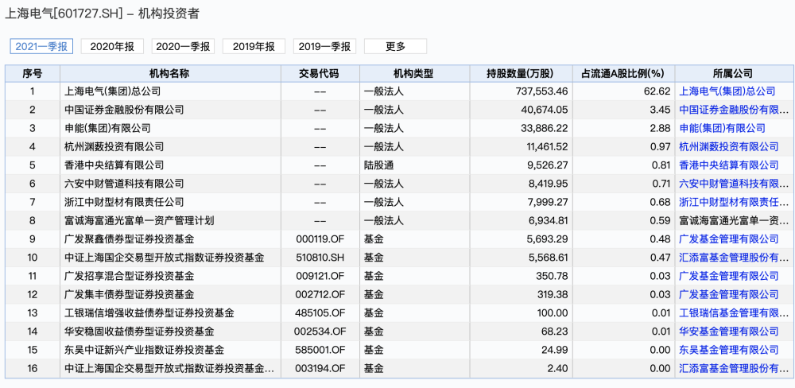795x388 pixels.
Task: Open 中国证券金融股份有限 company link
Action: [734, 110]
